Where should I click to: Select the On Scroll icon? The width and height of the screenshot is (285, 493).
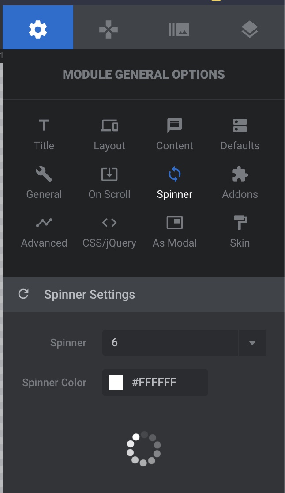(109, 174)
